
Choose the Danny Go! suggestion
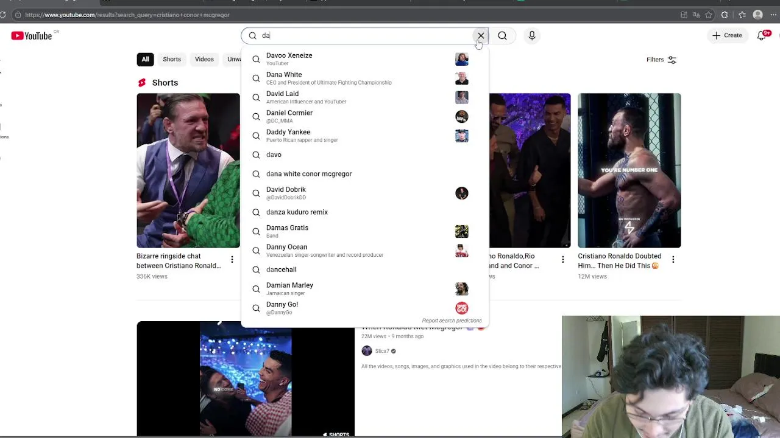[364, 308]
